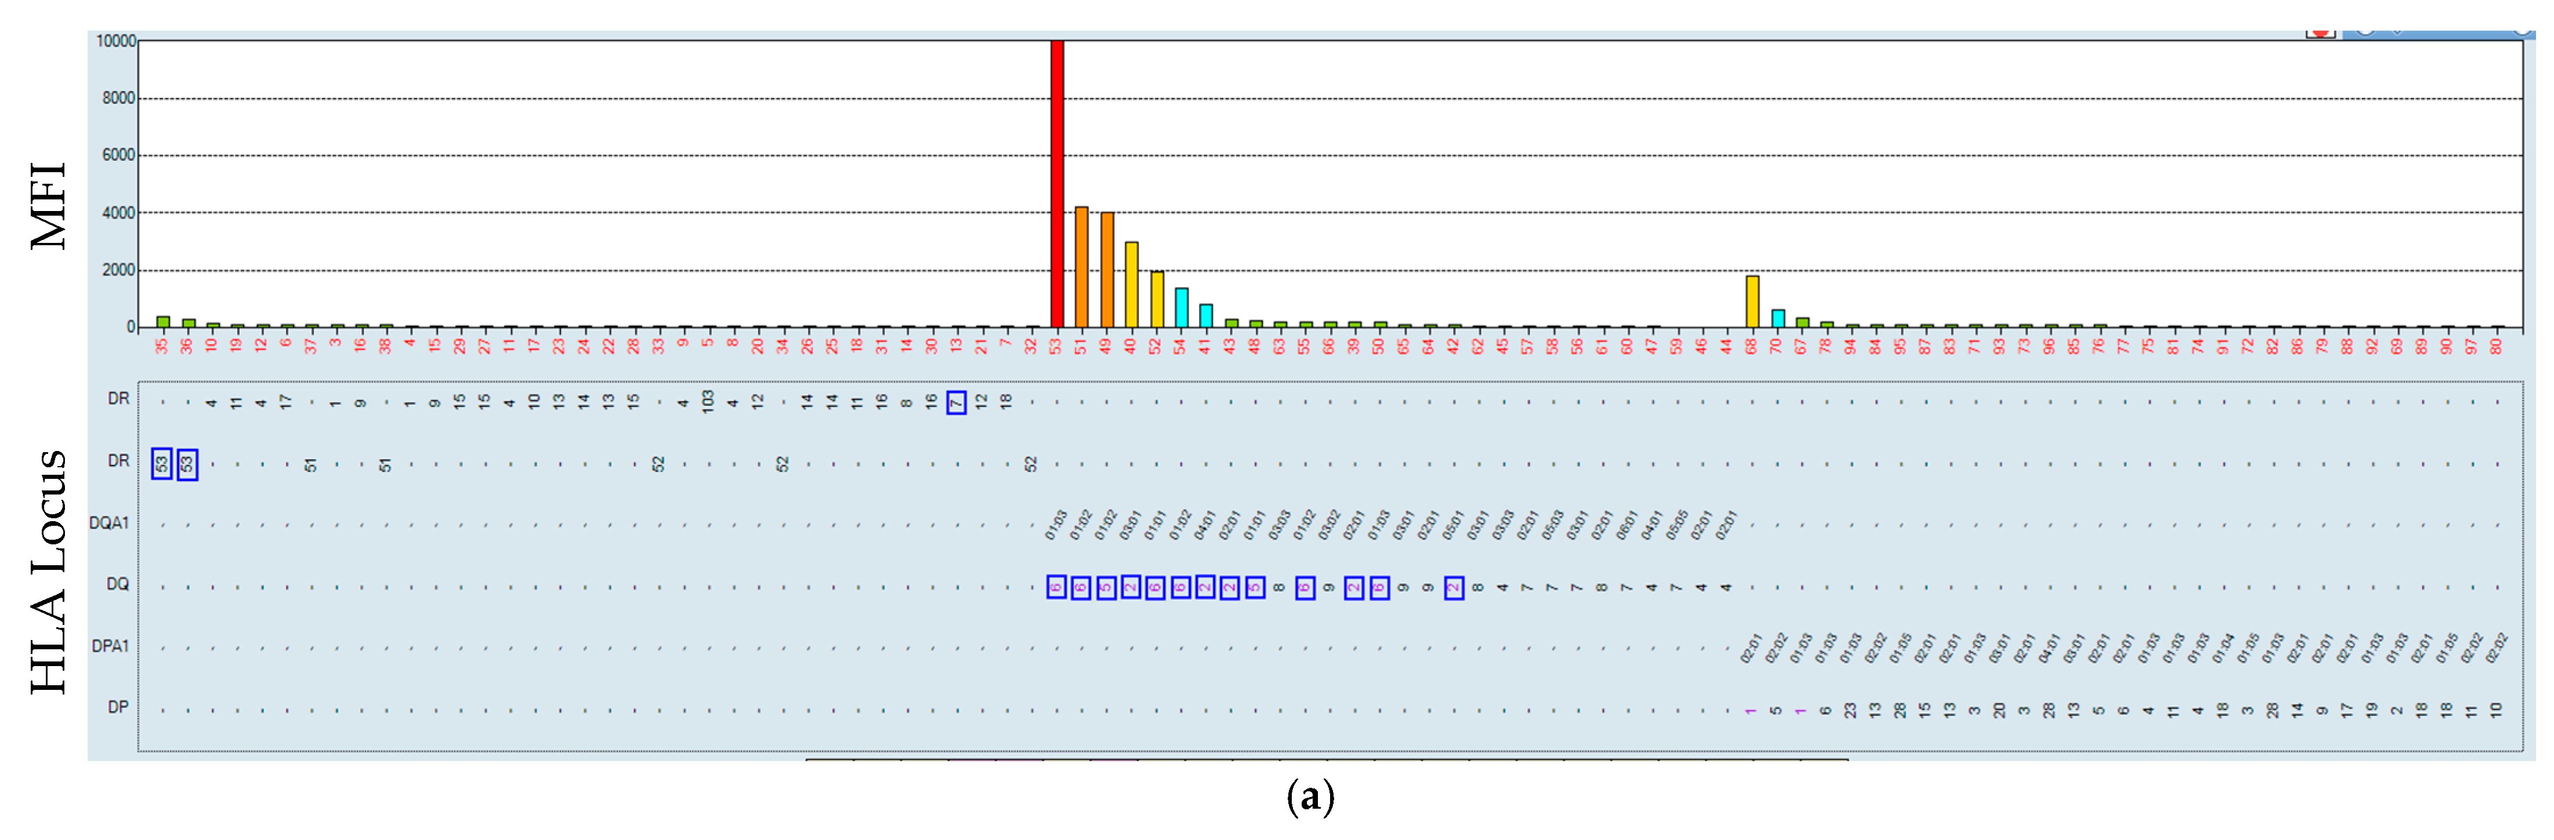Click the 2000 y-axis tick label
Image resolution: width=2554 pixels, height=840 pixels.
[118, 270]
